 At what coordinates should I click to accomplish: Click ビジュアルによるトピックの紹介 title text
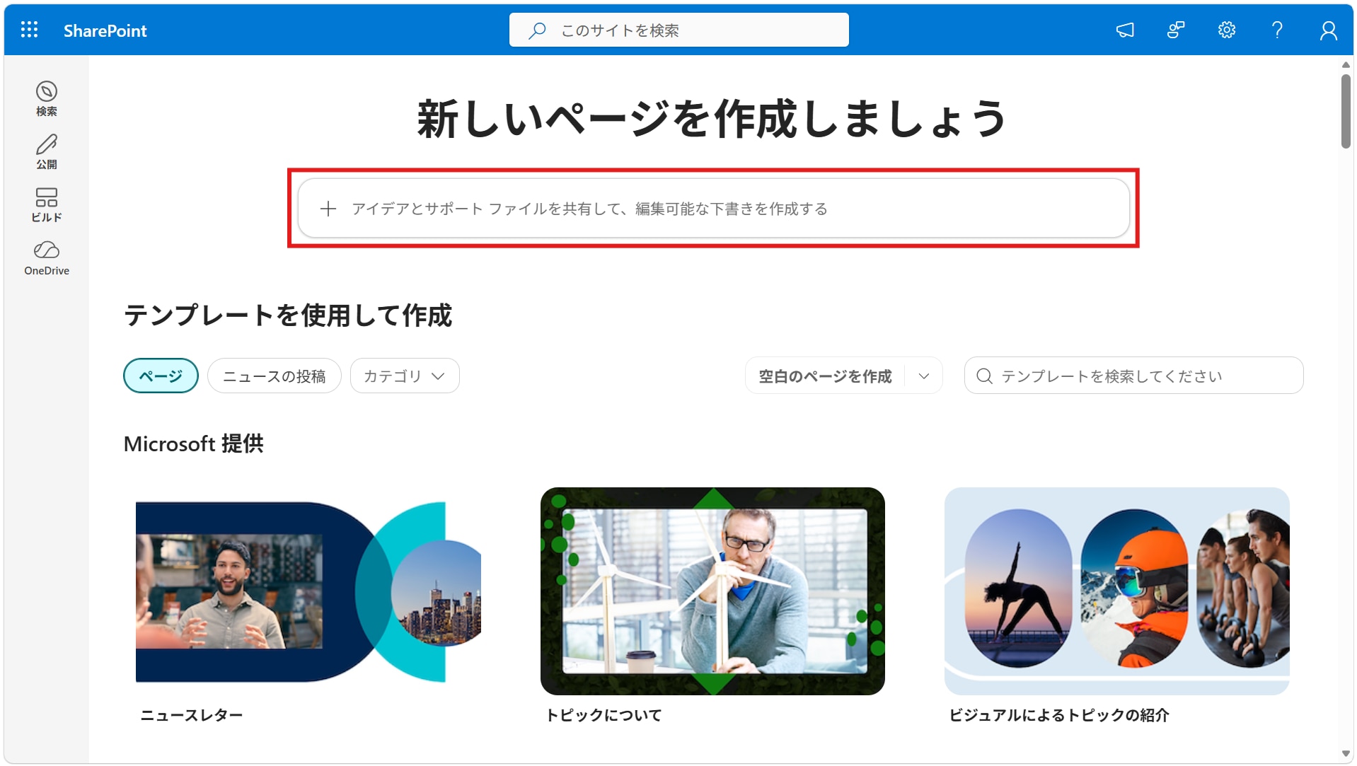pyautogui.click(x=1059, y=715)
